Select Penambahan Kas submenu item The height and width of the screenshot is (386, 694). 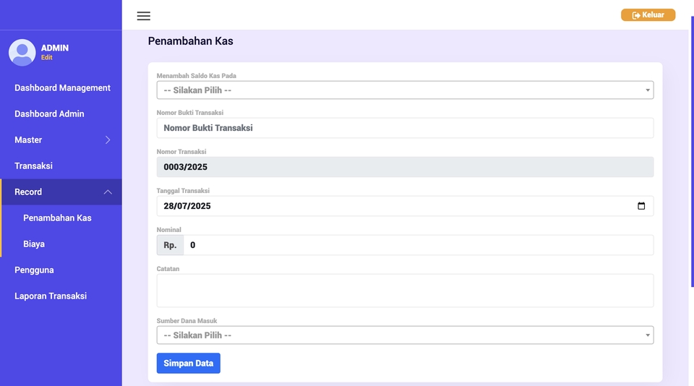coord(57,218)
